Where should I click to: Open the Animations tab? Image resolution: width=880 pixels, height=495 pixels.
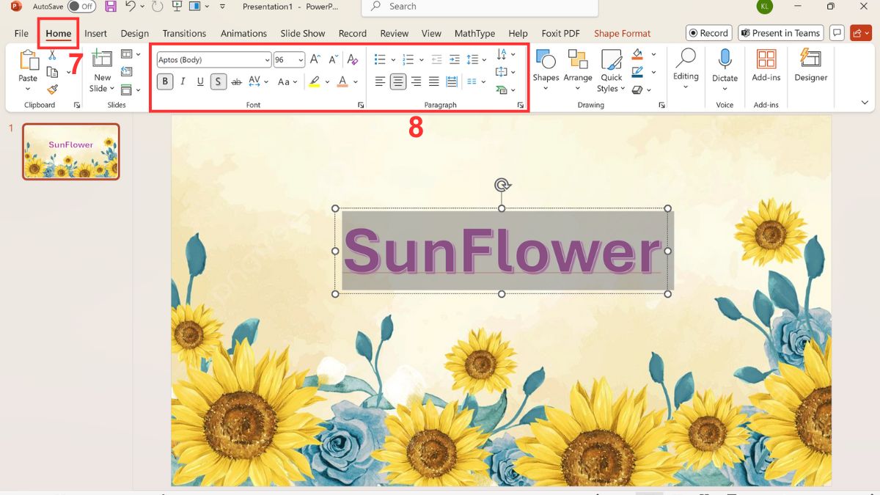(x=243, y=33)
